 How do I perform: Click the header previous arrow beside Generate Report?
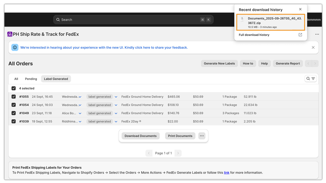(x=308, y=64)
